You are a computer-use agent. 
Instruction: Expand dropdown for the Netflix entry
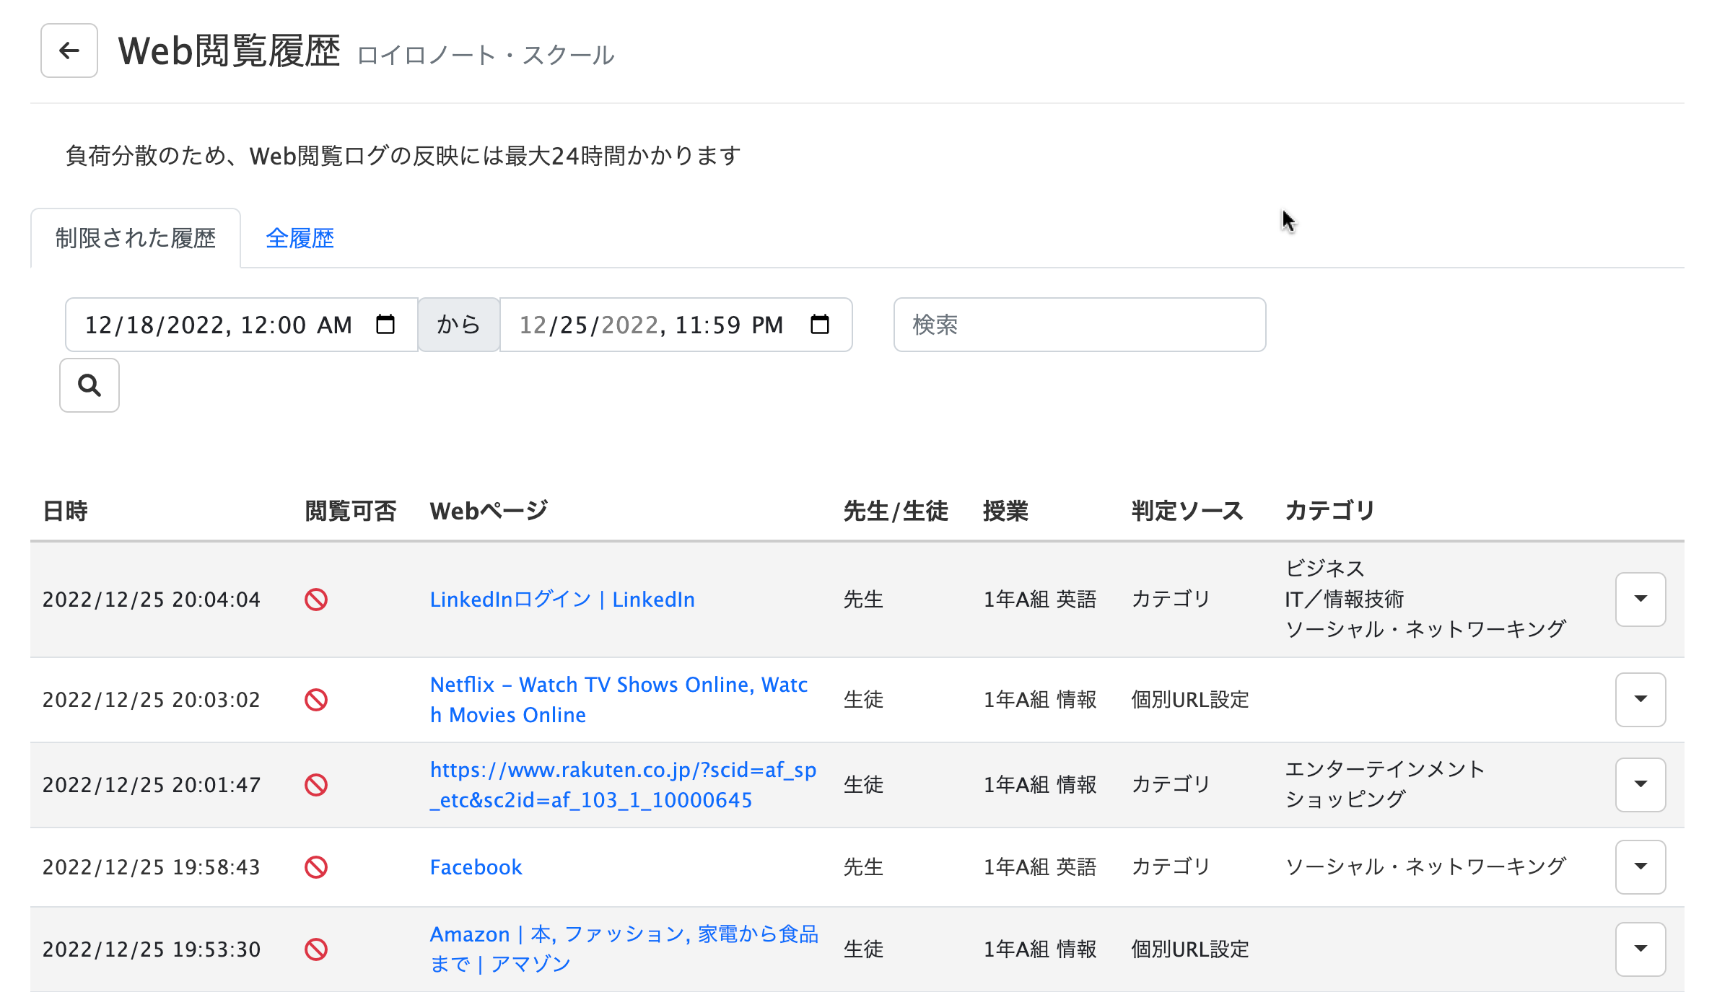[1640, 700]
